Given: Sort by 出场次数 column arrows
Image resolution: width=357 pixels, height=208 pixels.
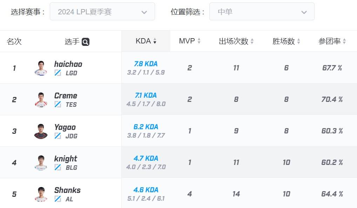Looking at the screenshot, I should coord(252,41).
